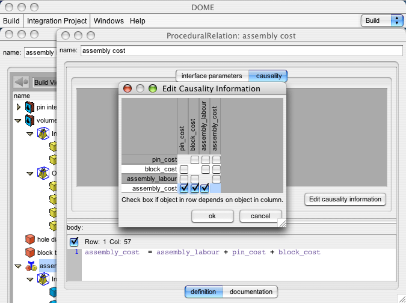Open the Build menu

coord(11,20)
